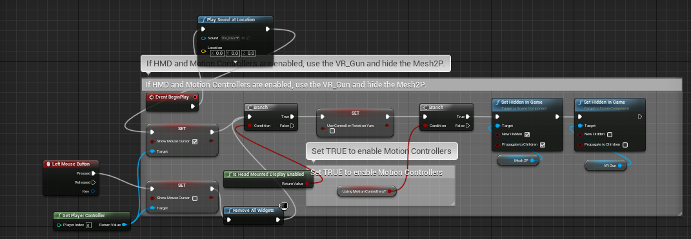Click the True output pin of the first Branch
The width and height of the screenshot is (691, 239).
[x=292, y=117]
